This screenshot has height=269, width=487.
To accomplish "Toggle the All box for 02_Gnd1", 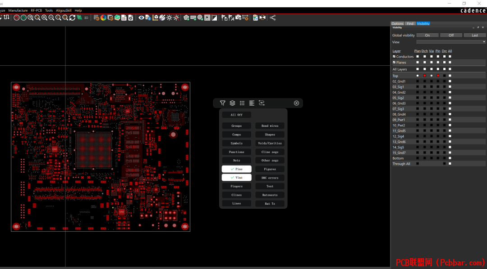I will click(450, 81).
